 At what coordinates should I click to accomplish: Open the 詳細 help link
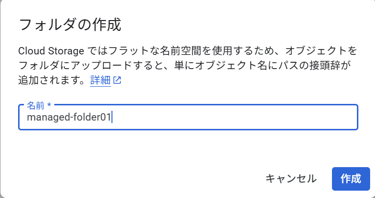pos(100,81)
